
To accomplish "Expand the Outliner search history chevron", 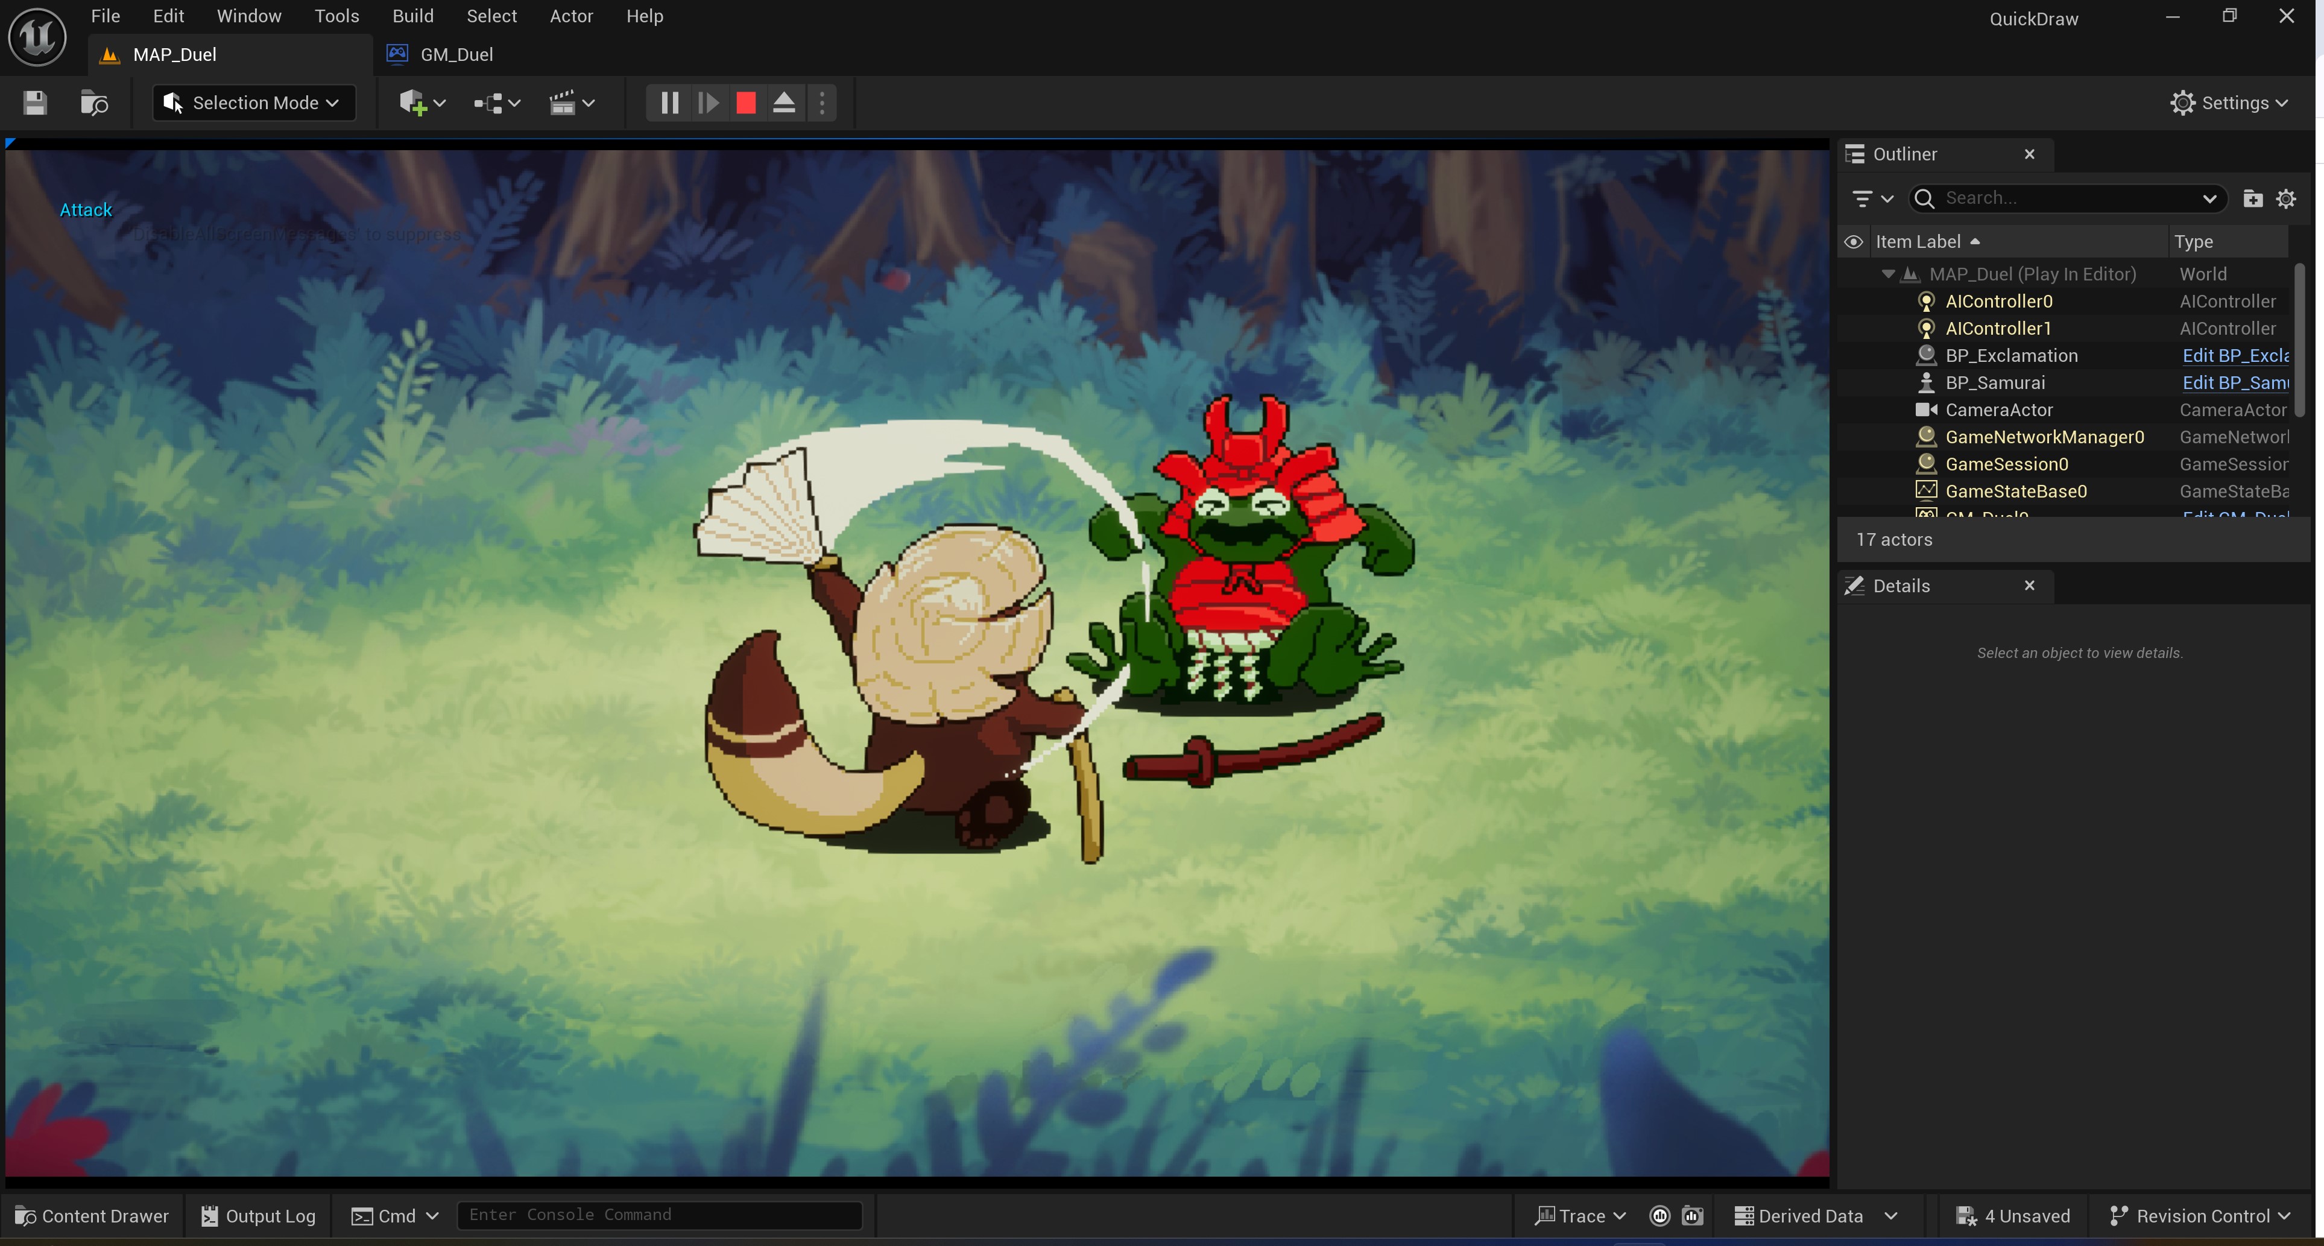I will (2209, 200).
